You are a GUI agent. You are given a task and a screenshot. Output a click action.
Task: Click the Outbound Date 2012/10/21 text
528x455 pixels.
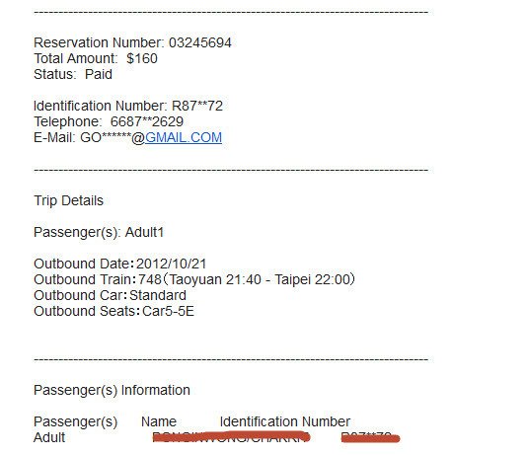pos(119,264)
